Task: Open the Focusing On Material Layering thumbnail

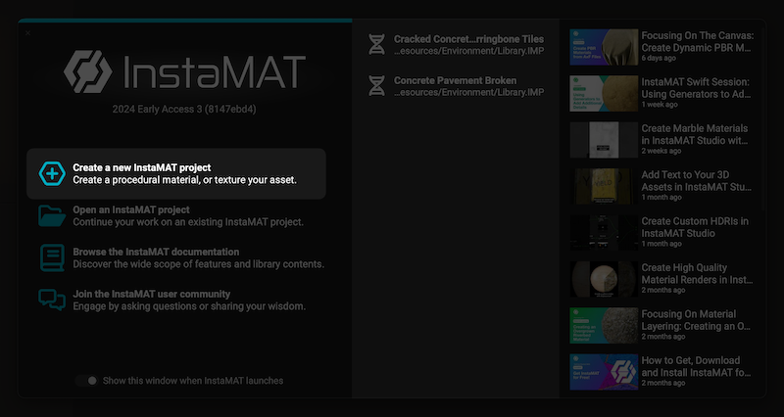Action: pyautogui.click(x=604, y=326)
